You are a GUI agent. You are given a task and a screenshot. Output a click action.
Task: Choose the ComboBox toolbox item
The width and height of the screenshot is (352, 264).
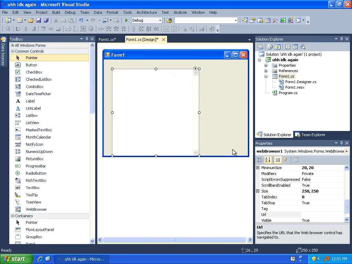tap(35, 87)
